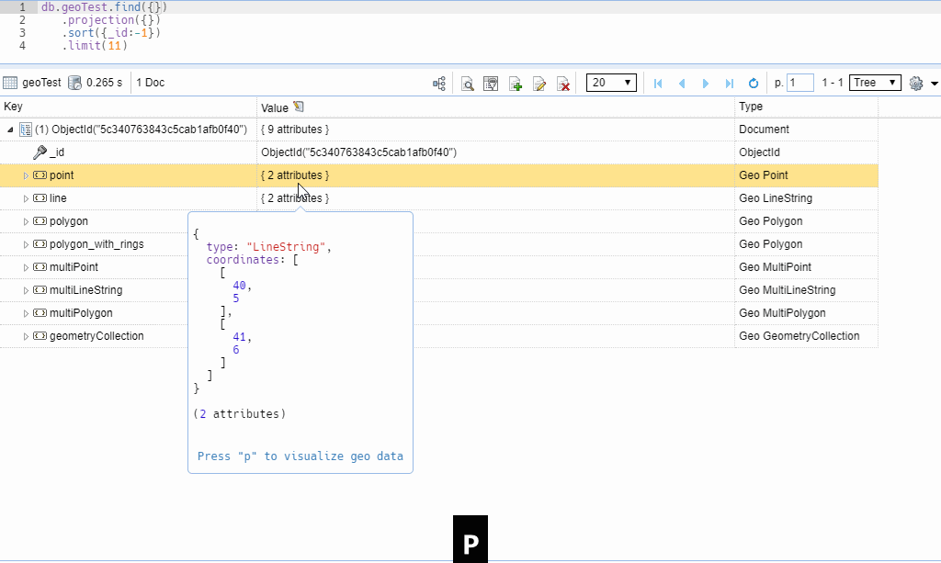Expand the polygon_with_rings field
941x563 pixels.
pos(26,244)
